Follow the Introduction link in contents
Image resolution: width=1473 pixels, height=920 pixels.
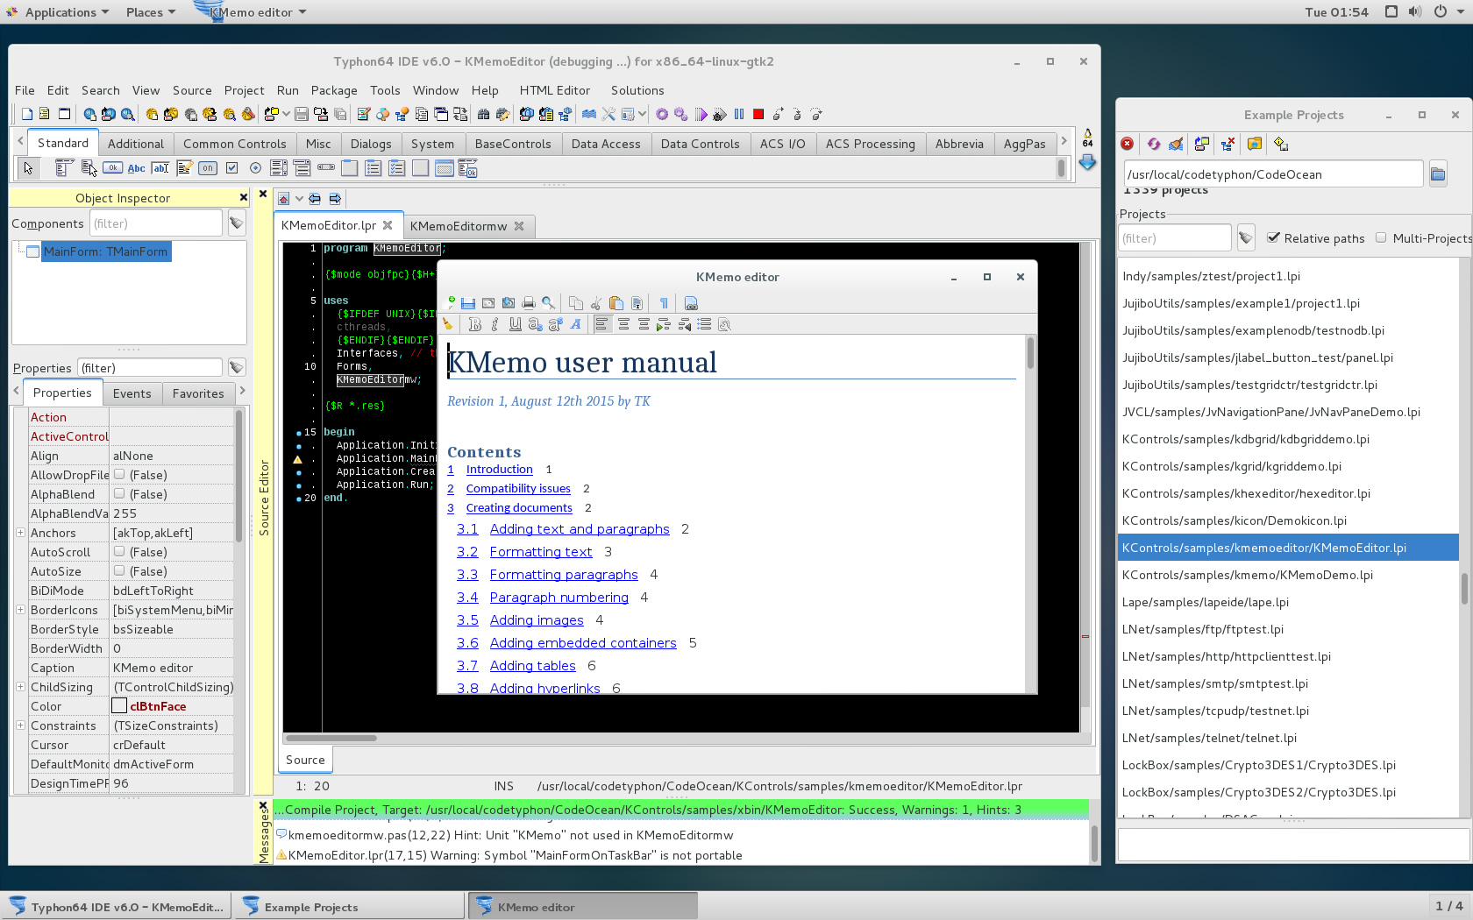click(x=499, y=470)
